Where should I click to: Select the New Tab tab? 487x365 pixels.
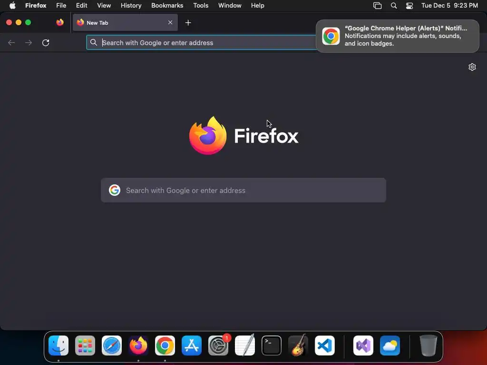[x=125, y=22]
